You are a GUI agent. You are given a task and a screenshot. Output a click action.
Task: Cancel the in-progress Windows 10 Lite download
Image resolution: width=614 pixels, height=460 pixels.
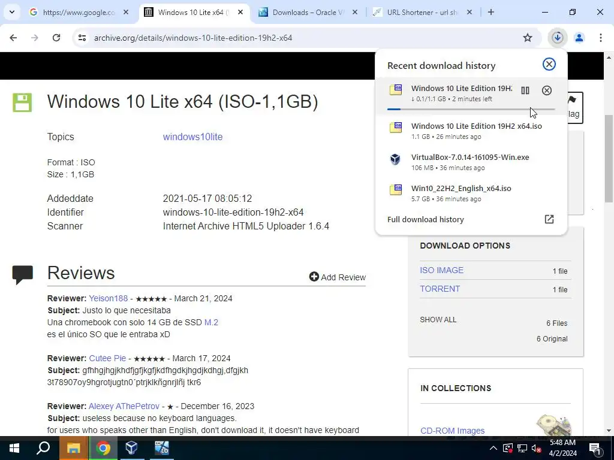[x=547, y=91]
